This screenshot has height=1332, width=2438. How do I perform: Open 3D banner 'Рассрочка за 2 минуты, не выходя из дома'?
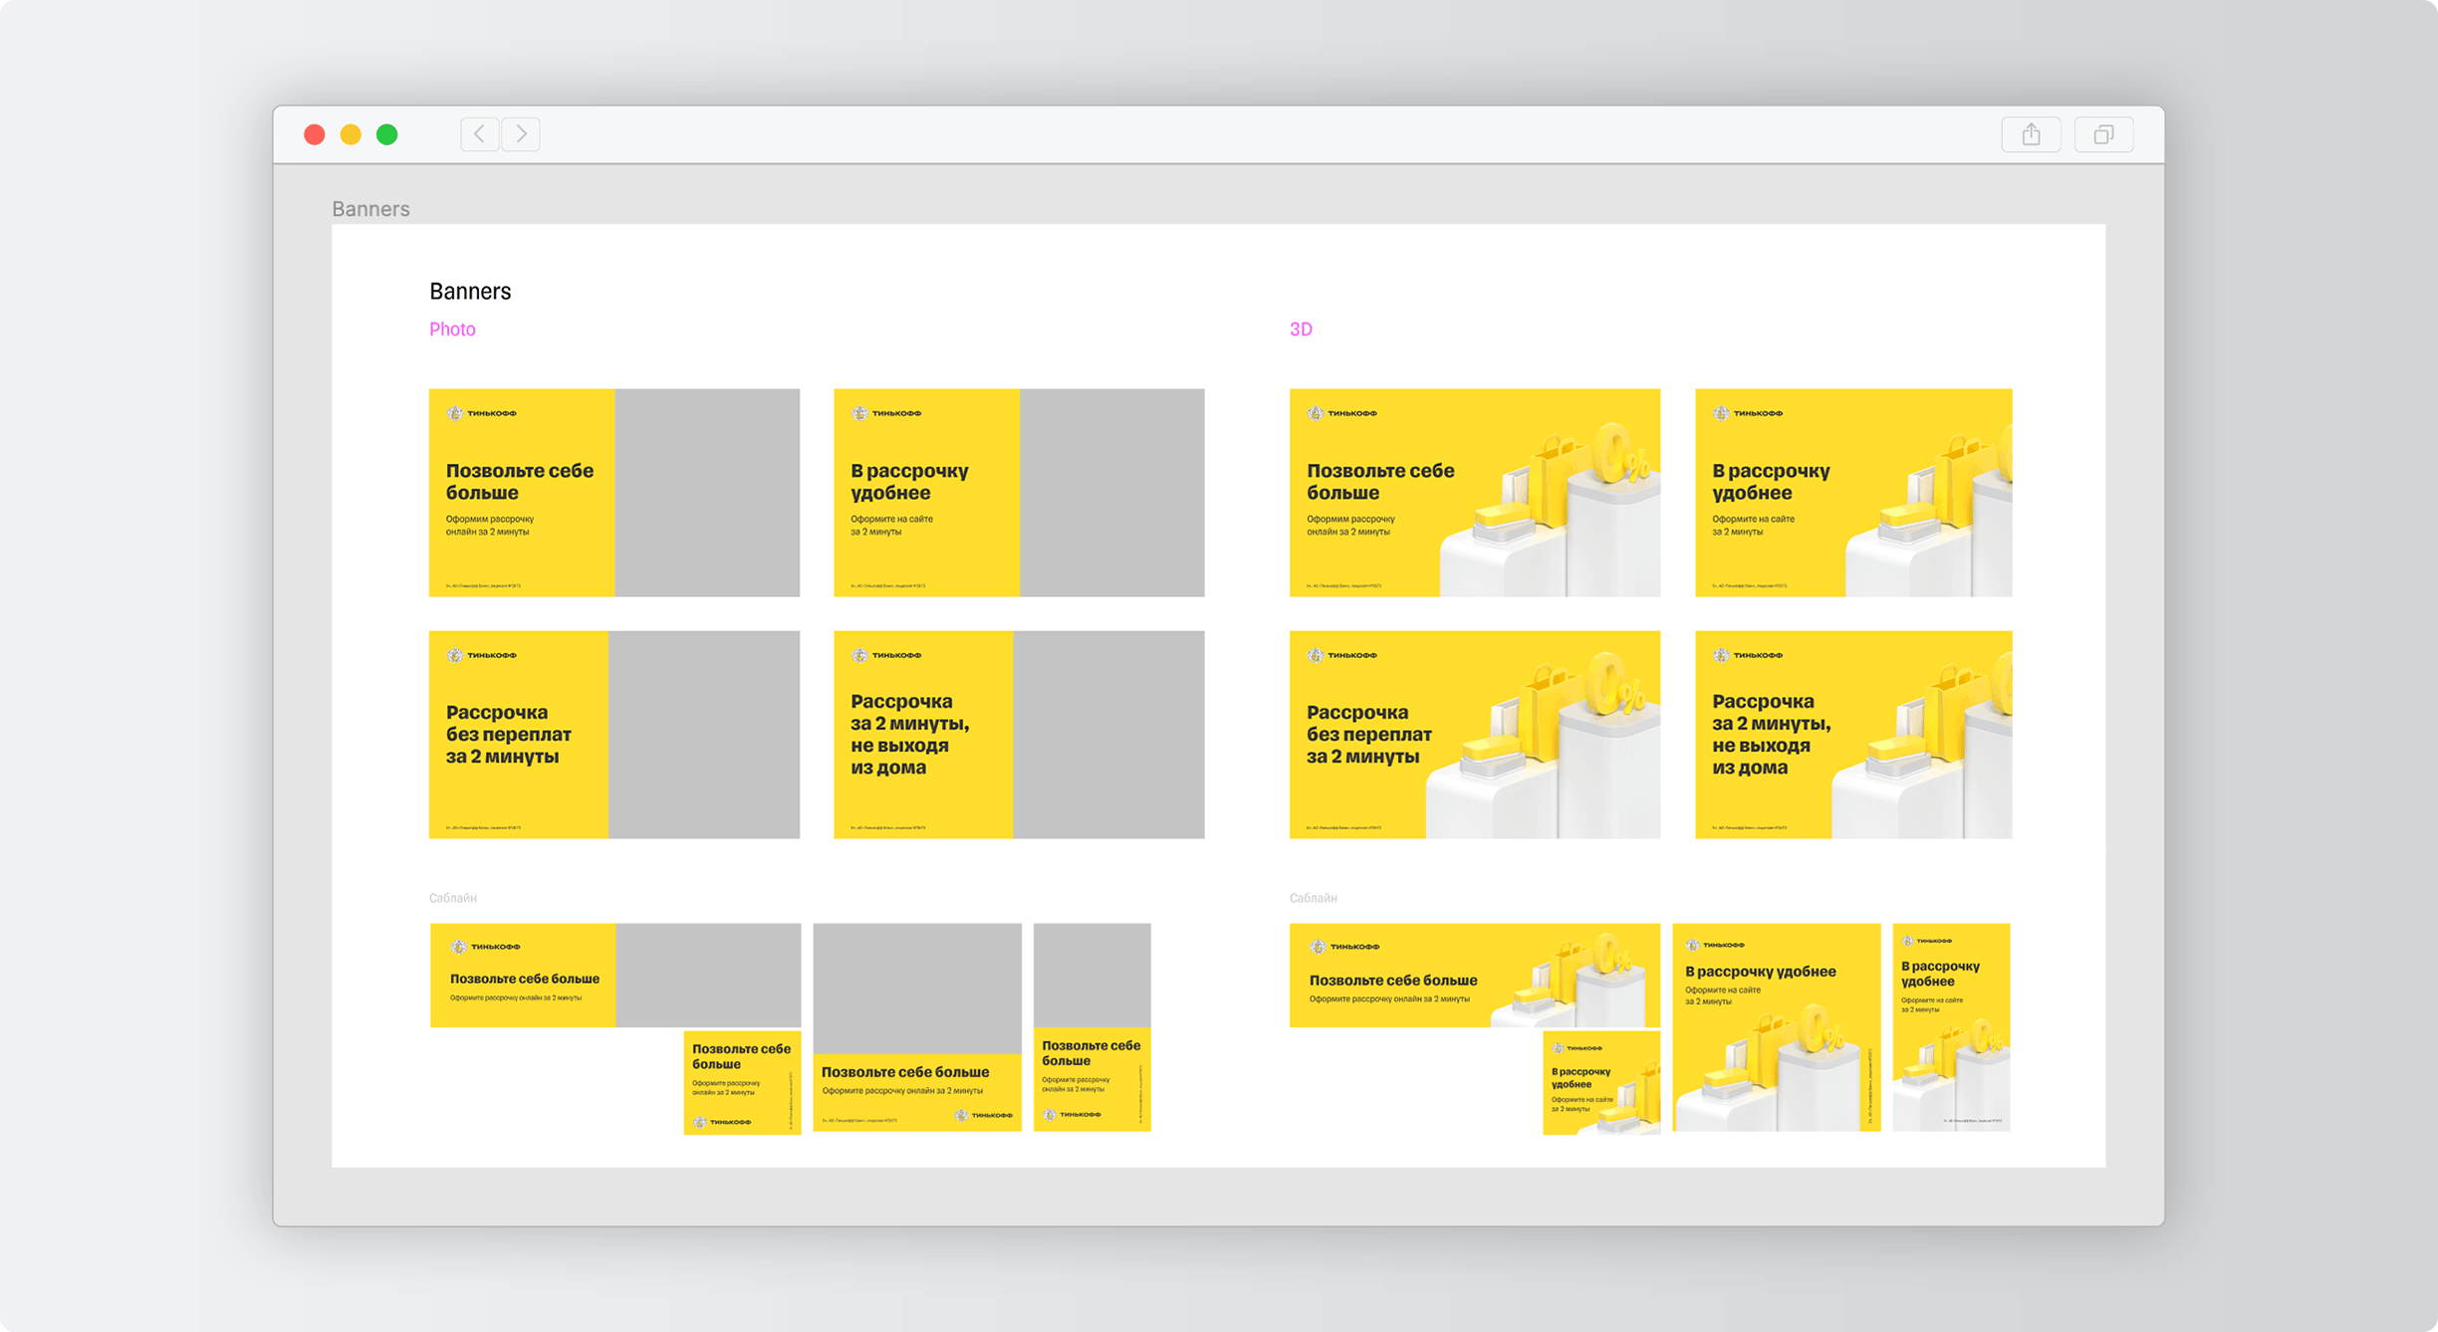click(1853, 735)
